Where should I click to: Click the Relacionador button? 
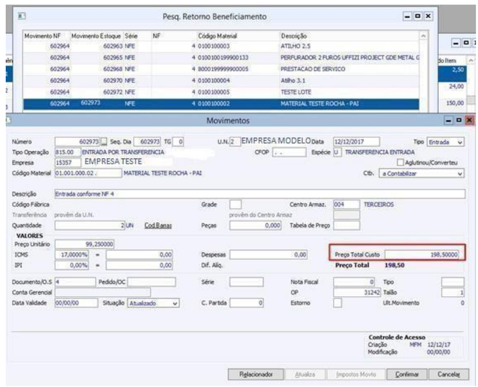point(256,374)
